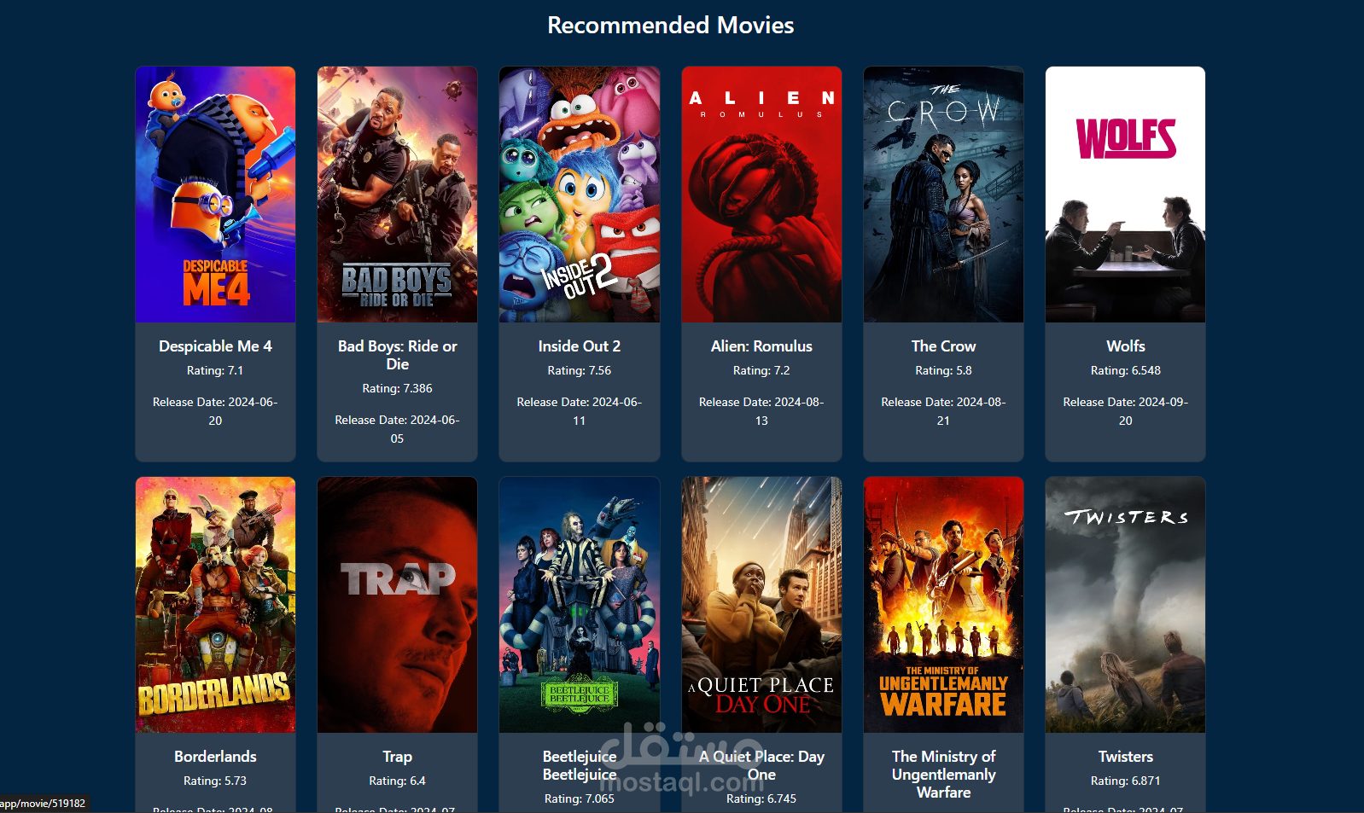Select the Rating: 6.4 text
The height and width of the screenshot is (813, 1364).
pos(397,781)
